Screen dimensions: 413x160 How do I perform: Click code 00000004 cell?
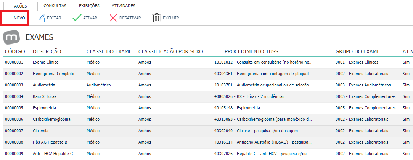coord(14,97)
